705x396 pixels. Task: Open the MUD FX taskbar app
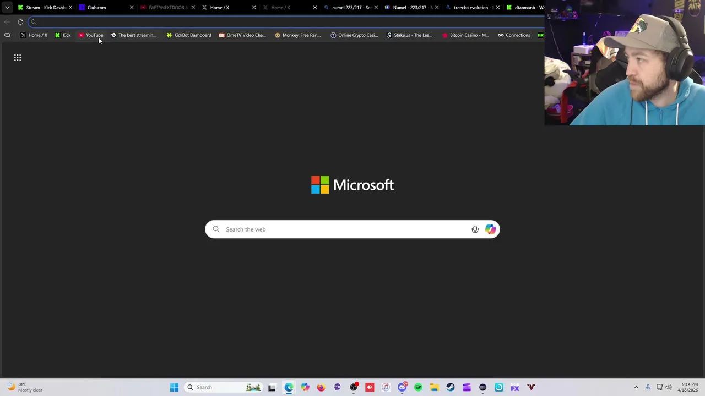pyautogui.click(x=515, y=387)
